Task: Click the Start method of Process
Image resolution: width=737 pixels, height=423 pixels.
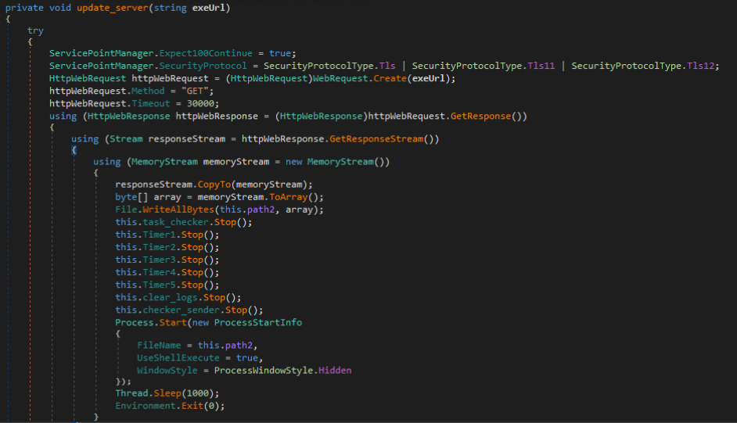Action: click(173, 323)
